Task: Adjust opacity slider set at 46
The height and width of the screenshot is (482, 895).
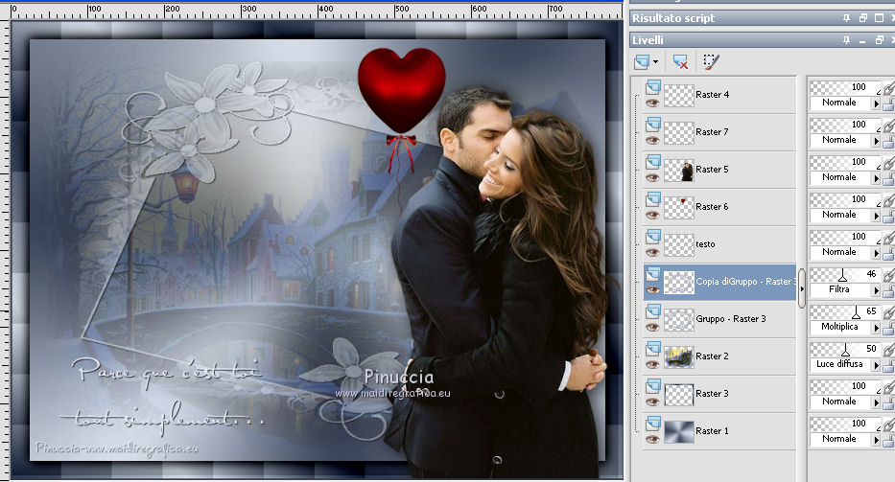Action: click(842, 276)
